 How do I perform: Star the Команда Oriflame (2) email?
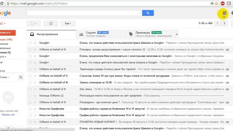(x=35, y=96)
